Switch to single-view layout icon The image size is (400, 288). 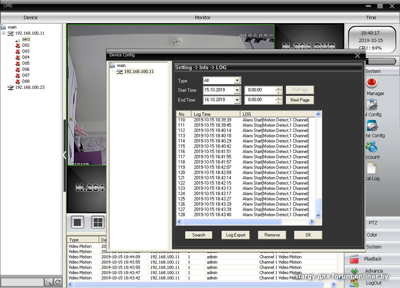tap(77, 222)
